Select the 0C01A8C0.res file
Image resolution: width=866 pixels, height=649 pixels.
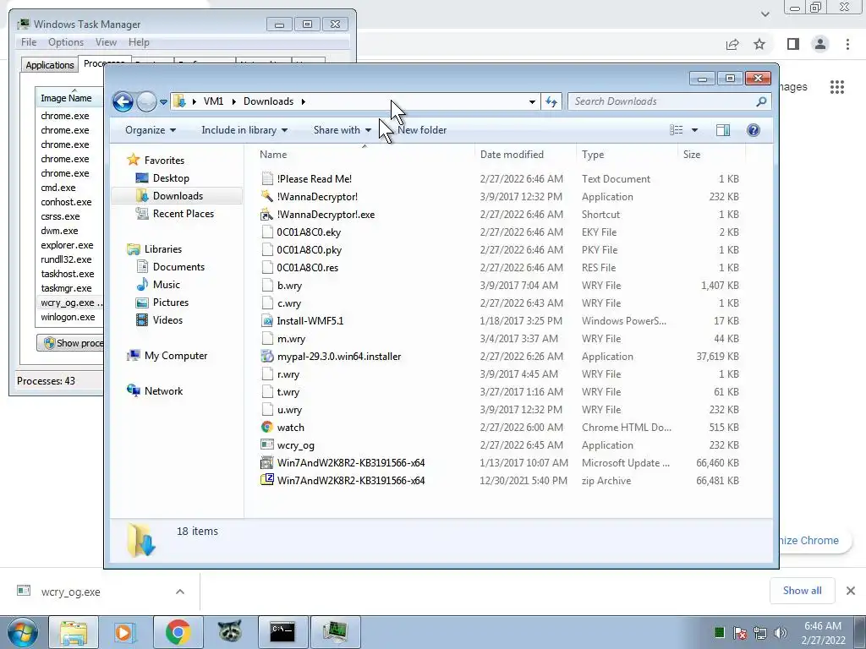click(308, 268)
